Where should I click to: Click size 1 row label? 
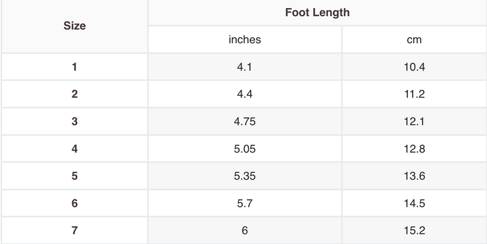point(74,67)
